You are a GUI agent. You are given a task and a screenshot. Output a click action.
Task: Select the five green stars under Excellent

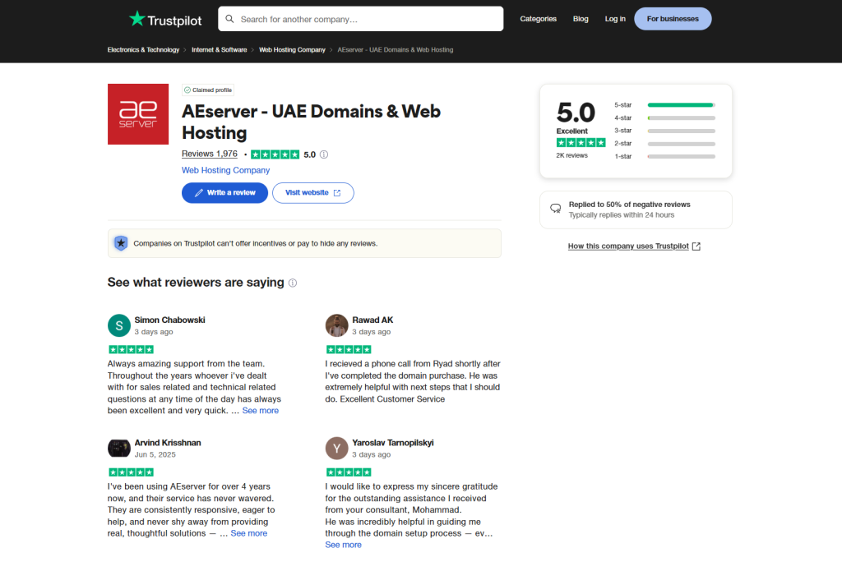tap(581, 143)
